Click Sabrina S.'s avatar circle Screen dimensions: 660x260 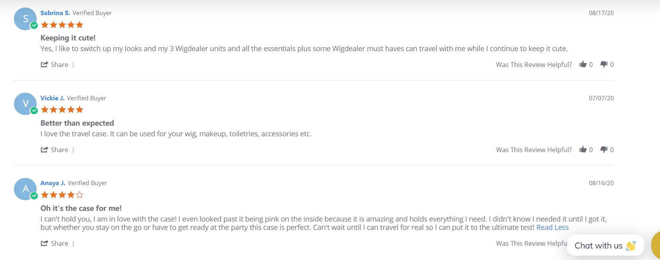pos(25,18)
